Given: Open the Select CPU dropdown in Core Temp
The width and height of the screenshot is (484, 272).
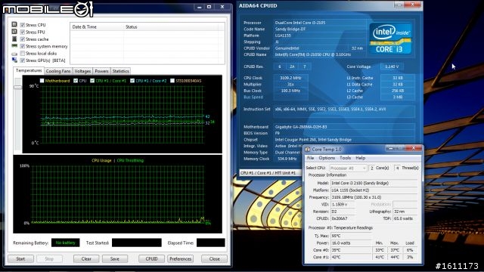Looking at the screenshot, I should (348, 168).
